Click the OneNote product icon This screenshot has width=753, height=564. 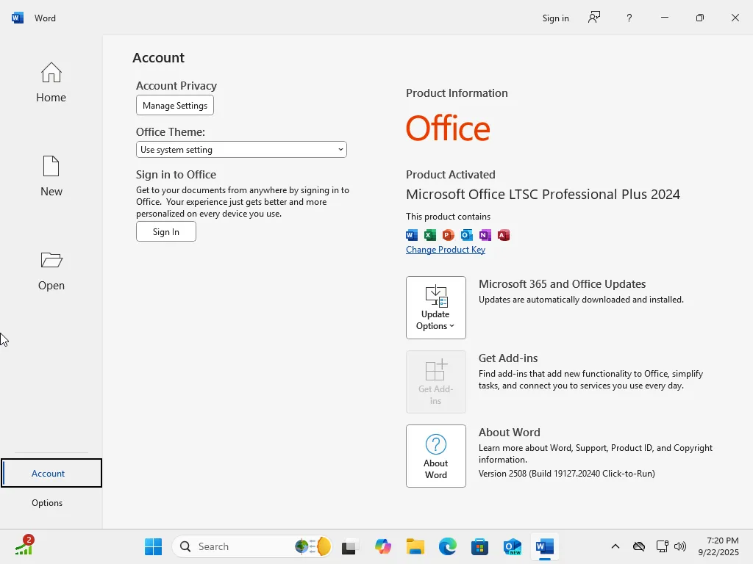coord(485,235)
